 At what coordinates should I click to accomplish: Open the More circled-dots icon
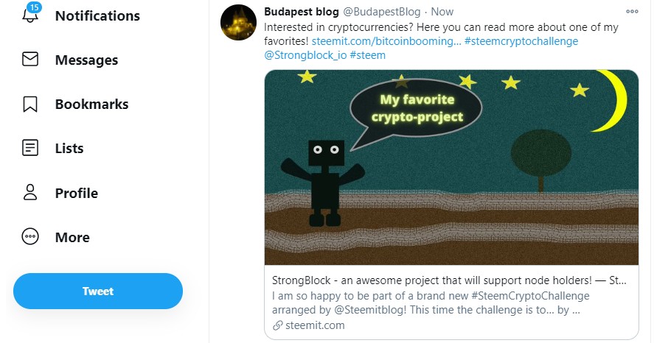tap(30, 237)
